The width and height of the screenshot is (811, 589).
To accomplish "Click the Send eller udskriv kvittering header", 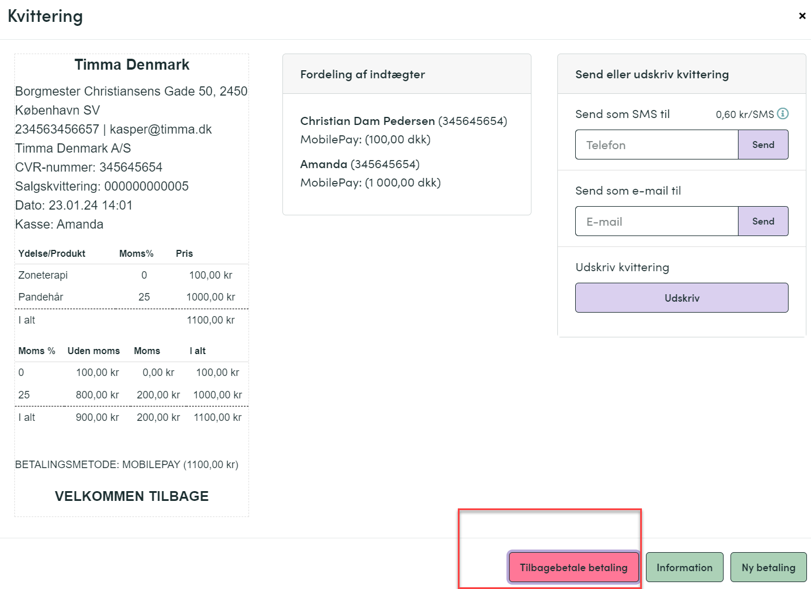I will [652, 74].
